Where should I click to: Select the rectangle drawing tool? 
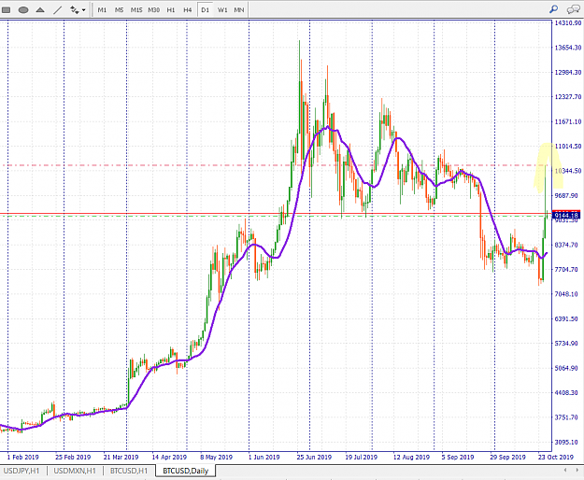pyautogui.click(x=6, y=10)
